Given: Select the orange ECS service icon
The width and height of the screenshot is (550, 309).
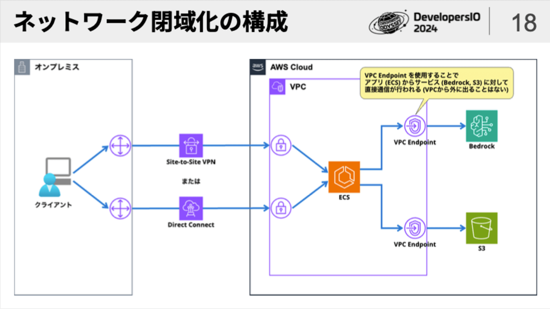Looking at the screenshot, I should coord(344,177).
